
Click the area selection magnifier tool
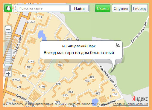coord(16,8)
